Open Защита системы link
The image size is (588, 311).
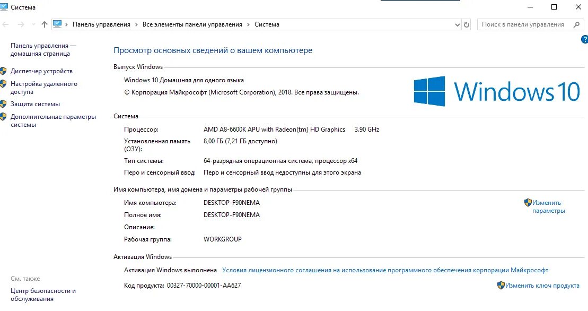pyautogui.click(x=35, y=104)
